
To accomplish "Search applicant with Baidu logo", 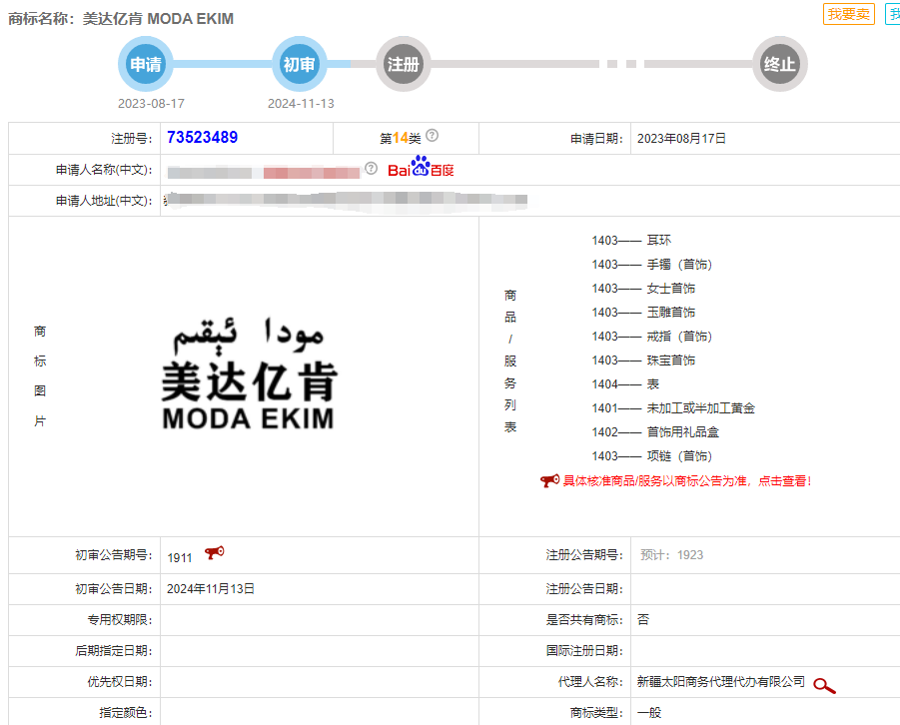I will coord(421,167).
